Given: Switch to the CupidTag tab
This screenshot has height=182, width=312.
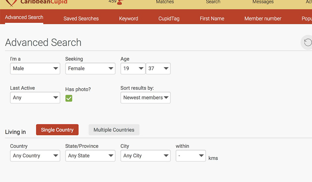Looking at the screenshot, I should pos(169,18).
